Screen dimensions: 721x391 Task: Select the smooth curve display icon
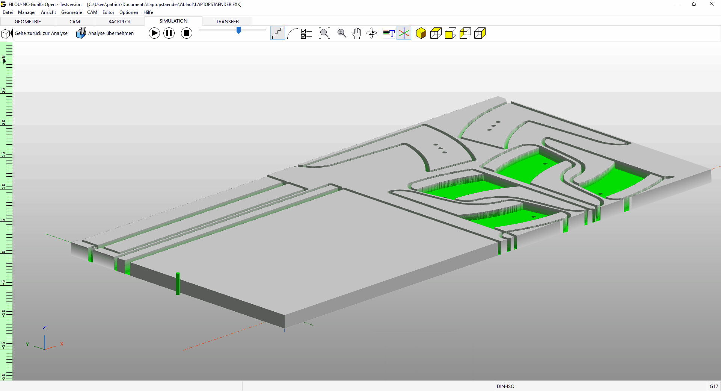click(x=292, y=33)
